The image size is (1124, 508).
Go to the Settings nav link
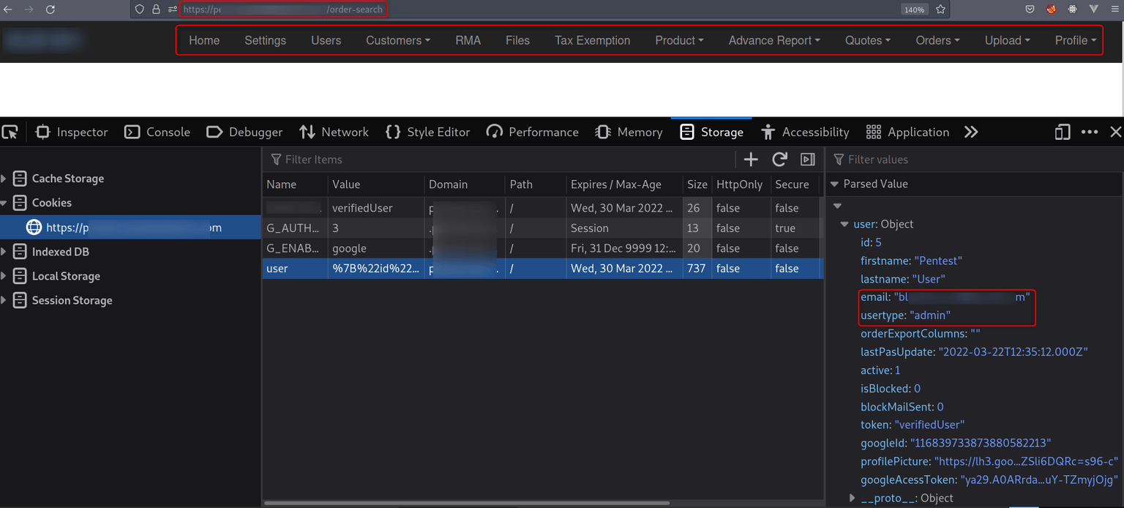(x=265, y=40)
